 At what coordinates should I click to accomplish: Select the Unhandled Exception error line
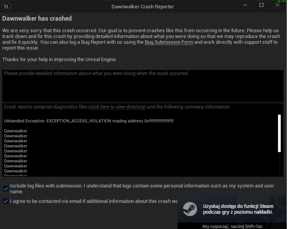click(x=89, y=121)
